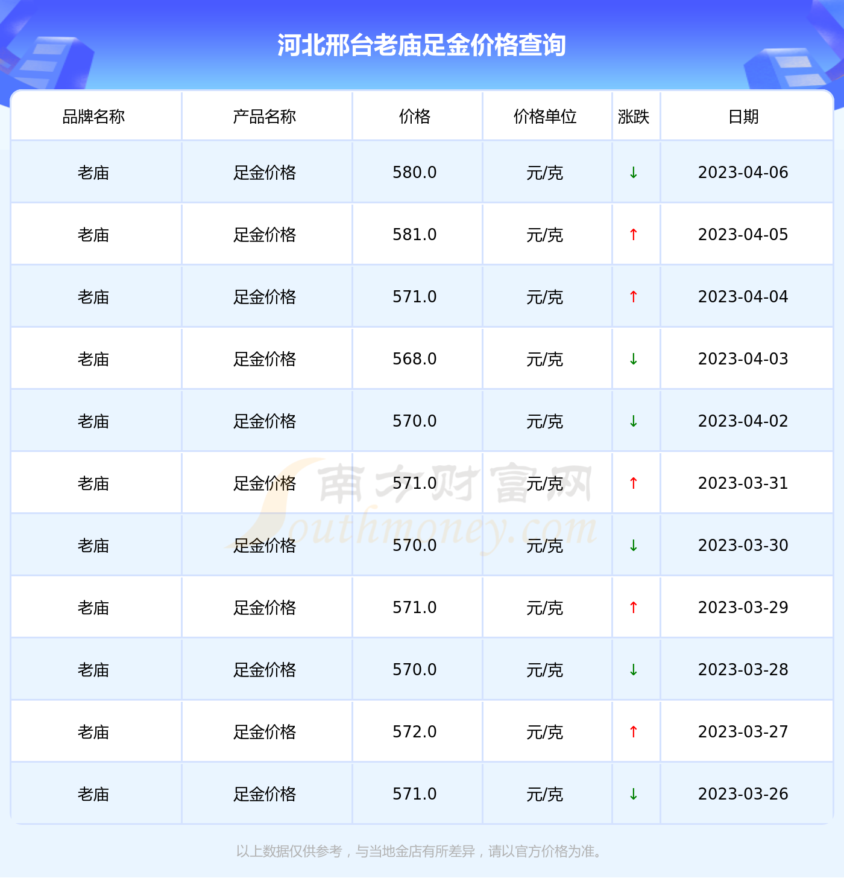Click the date 2023-04-04
Image resolution: width=844 pixels, height=878 pixels.
point(743,297)
